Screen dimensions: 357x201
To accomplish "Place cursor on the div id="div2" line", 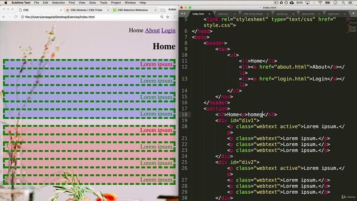I will tap(237, 162).
